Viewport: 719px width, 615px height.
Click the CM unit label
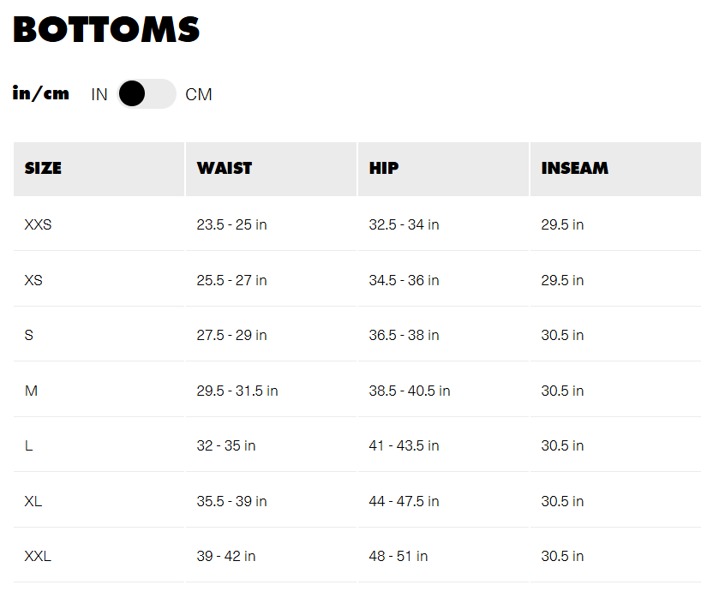pos(199,94)
